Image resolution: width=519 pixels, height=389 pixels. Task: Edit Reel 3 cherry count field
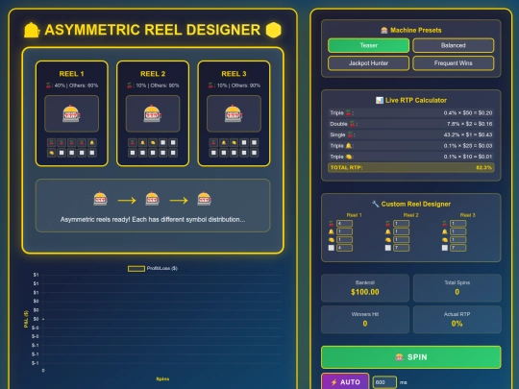(x=458, y=224)
